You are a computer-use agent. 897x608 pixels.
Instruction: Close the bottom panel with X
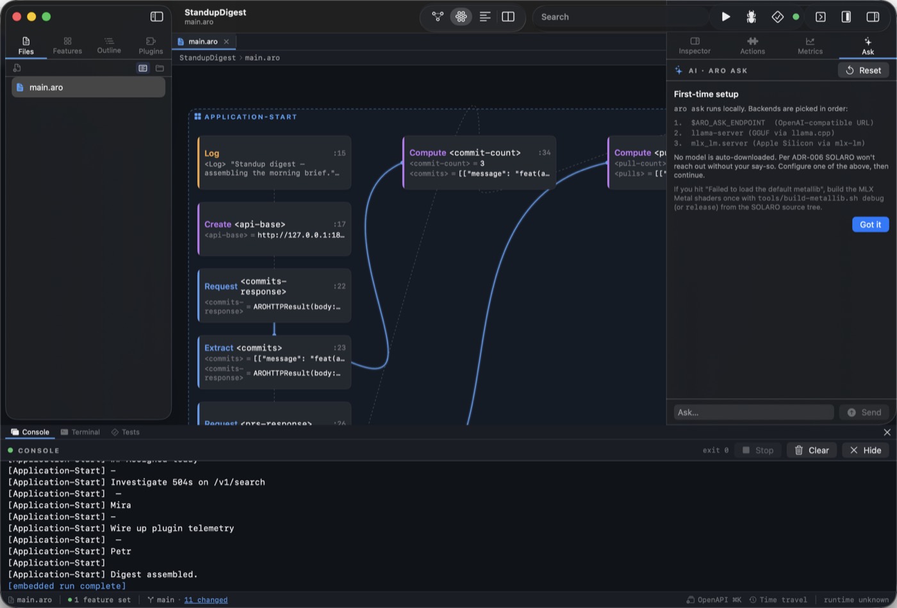pos(887,432)
